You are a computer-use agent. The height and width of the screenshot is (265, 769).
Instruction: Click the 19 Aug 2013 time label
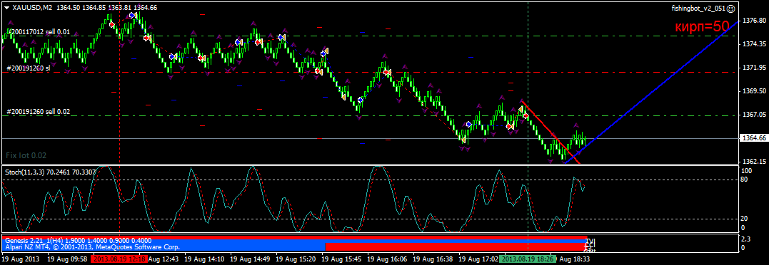pyautogui.click(x=21, y=259)
